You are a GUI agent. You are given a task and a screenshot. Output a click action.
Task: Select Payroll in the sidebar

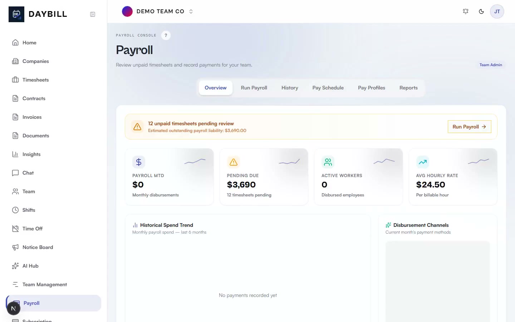[54, 303]
